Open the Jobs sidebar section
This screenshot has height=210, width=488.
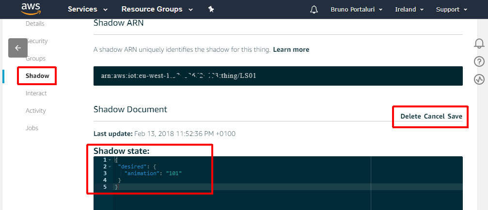[32, 128]
